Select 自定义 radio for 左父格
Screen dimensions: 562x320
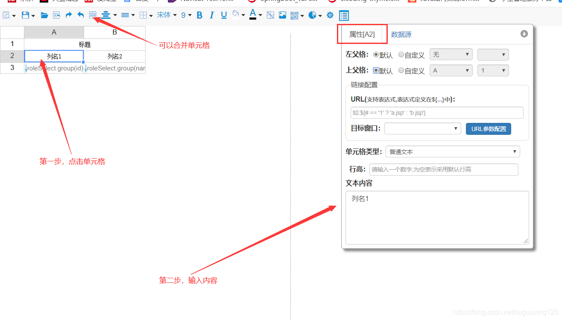tap(401, 55)
